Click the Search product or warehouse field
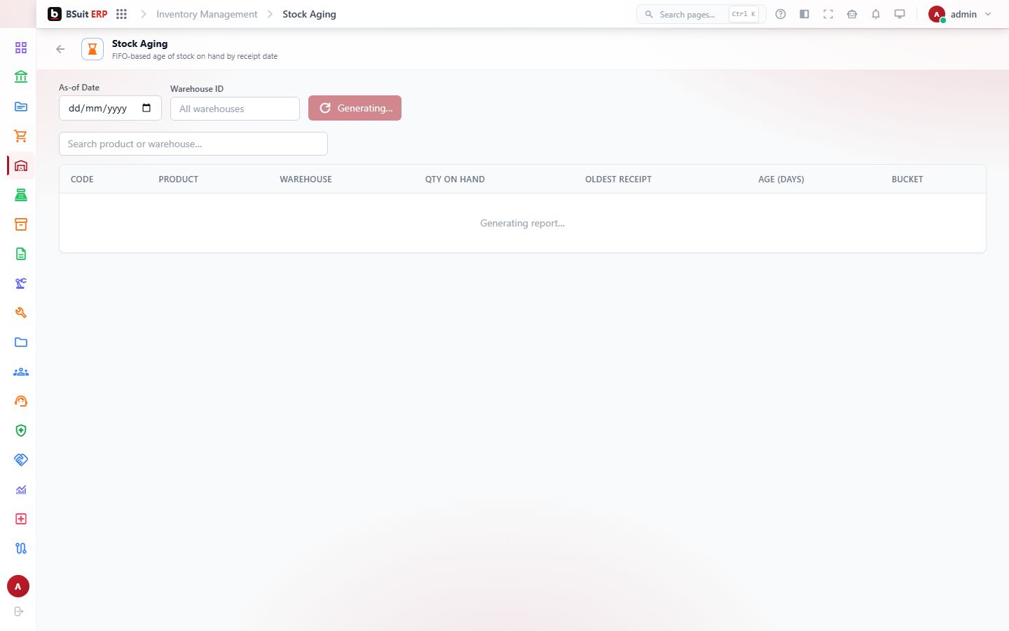1009x631 pixels. [x=193, y=144]
